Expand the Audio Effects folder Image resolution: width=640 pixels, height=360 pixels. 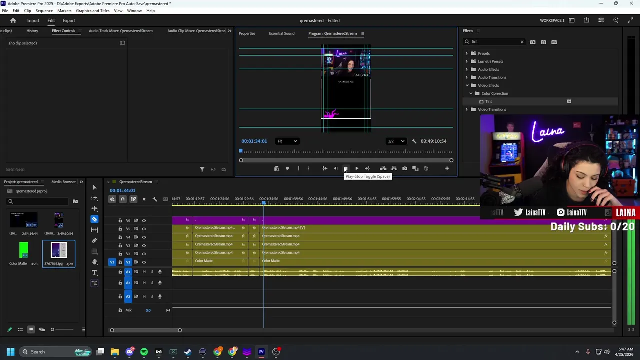click(x=467, y=69)
